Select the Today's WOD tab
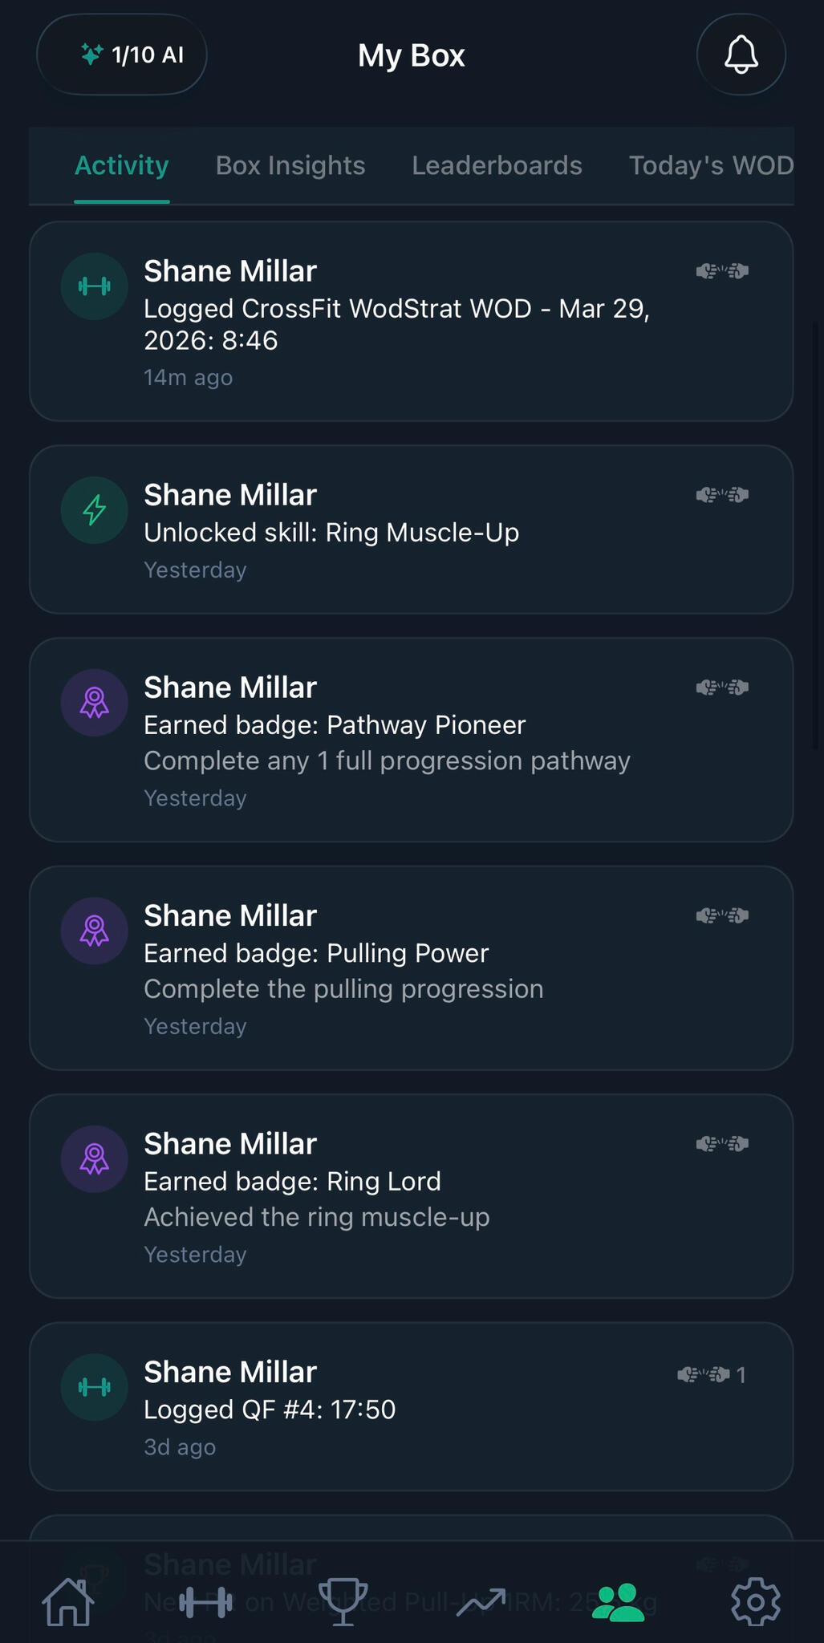 [x=710, y=165]
